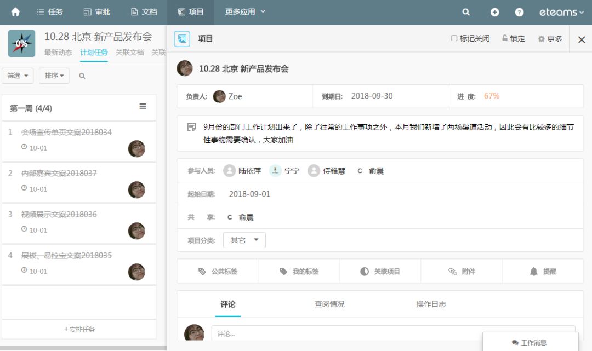
Task: Select participant 侍雅慧
Action: 327,171
